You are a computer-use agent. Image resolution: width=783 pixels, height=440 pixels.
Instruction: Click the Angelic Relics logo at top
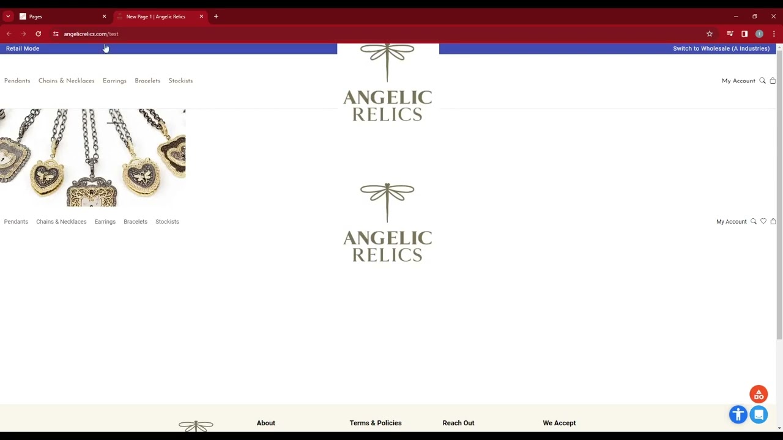click(x=388, y=82)
